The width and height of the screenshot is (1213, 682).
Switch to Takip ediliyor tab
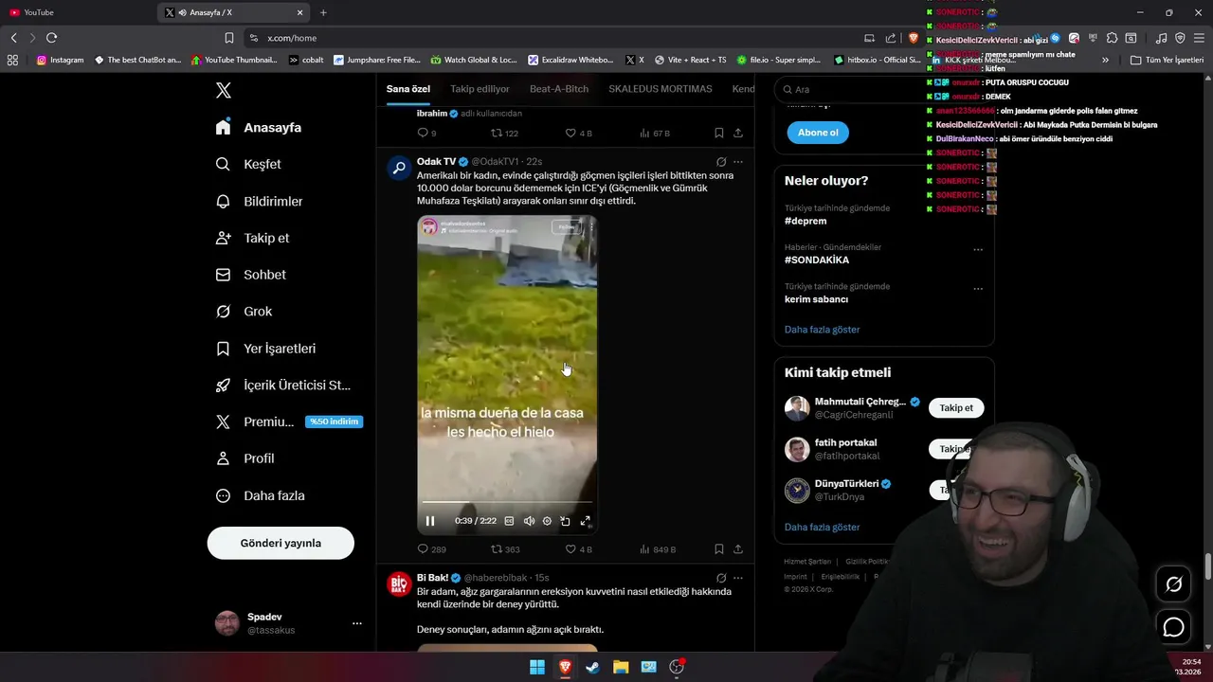click(480, 89)
